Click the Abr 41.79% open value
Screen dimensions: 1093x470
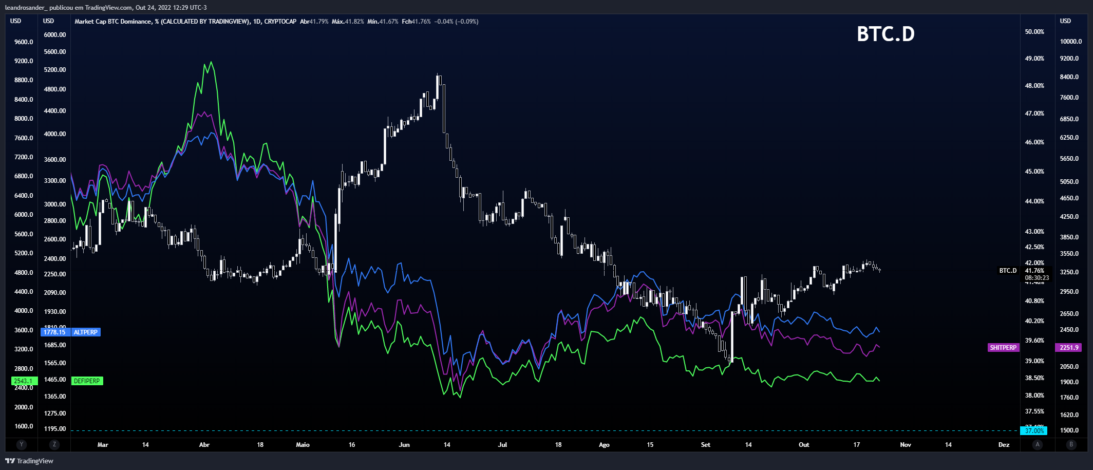pos(314,22)
